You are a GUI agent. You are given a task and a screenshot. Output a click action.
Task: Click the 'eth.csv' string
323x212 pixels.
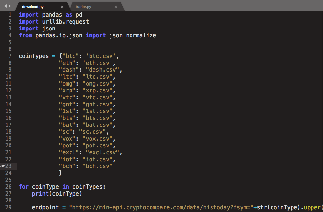click(97, 63)
